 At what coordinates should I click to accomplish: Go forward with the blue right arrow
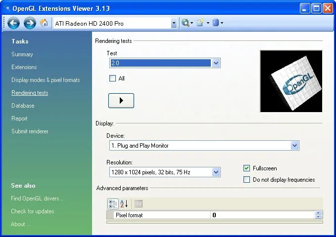click(x=30, y=23)
